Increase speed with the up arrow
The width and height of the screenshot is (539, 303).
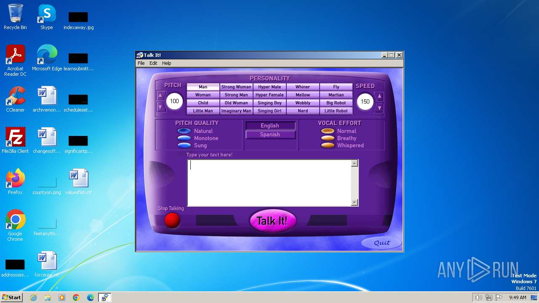click(x=379, y=96)
